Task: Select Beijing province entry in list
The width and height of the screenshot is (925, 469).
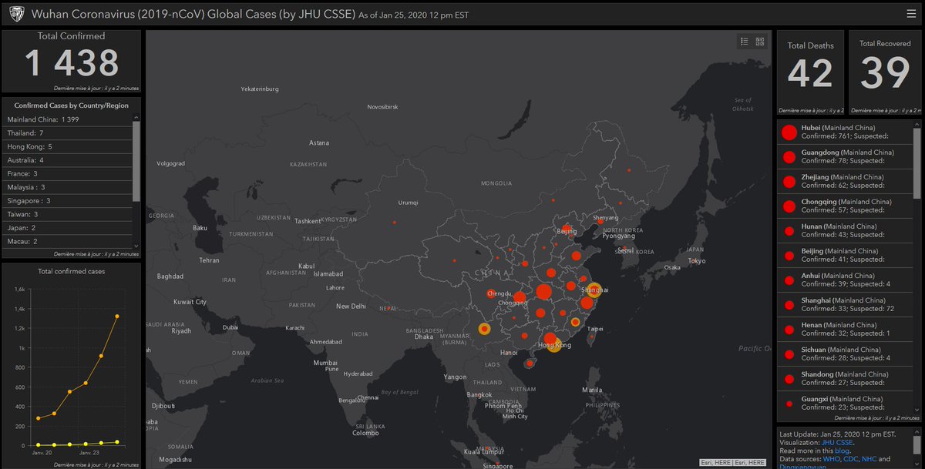Action: tap(845, 255)
